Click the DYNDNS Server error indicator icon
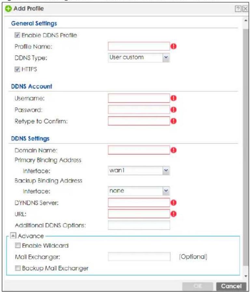Viewport: 250px width, 292px height. pos(174,203)
